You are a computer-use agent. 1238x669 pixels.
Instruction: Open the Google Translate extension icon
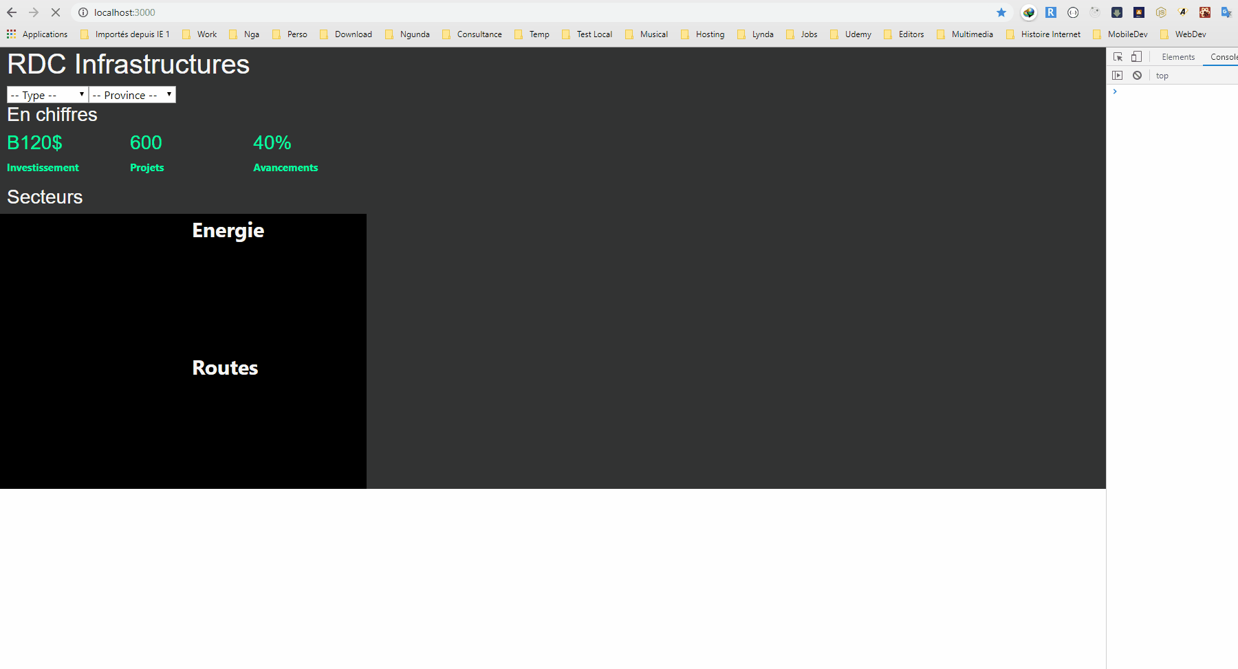pos(1227,12)
